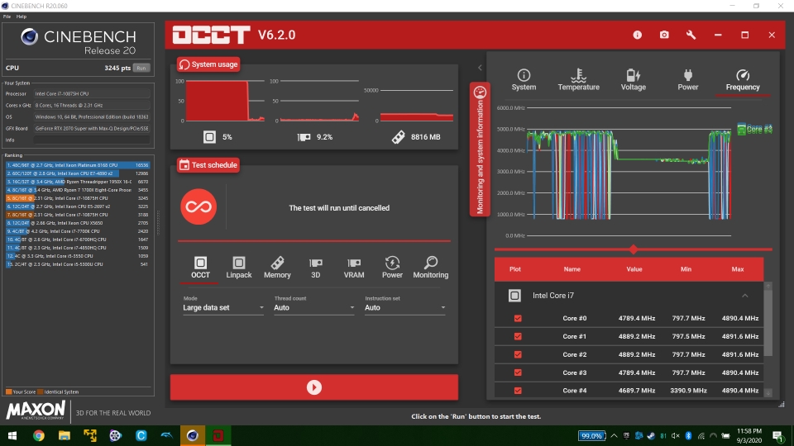This screenshot has width=794, height=446.
Task: Open Chrome from taskbar
Action: click(39, 435)
